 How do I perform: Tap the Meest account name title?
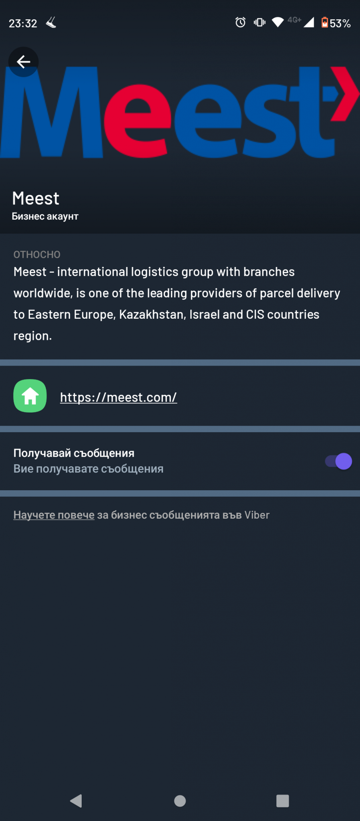[36, 198]
